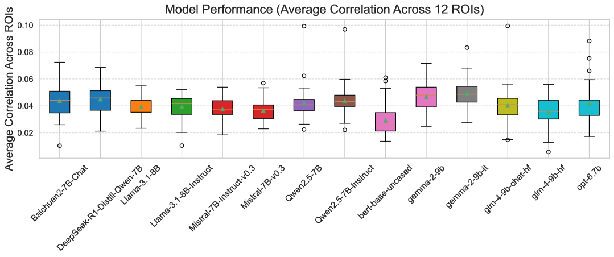Click the pink bert-base-uncased box

[385, 122]
